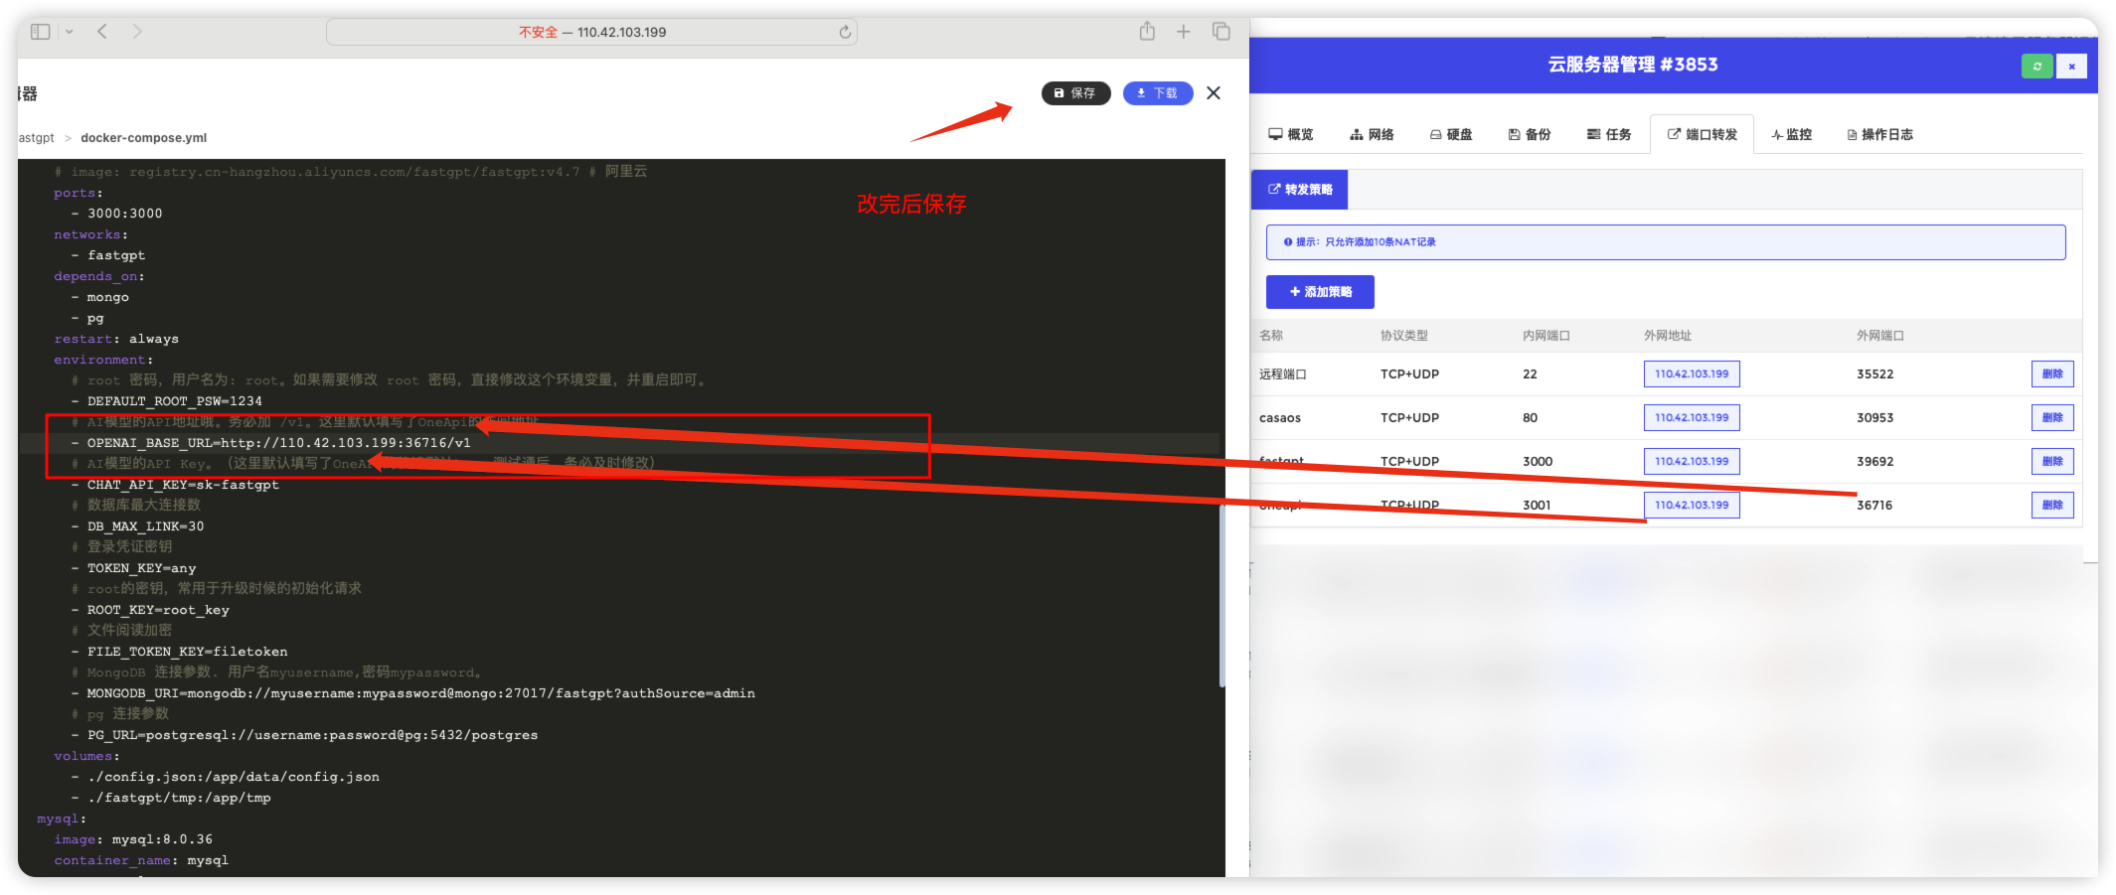Click the 保存 save button
Viewport: 2116px width, 895px height.
point(1075,92)
